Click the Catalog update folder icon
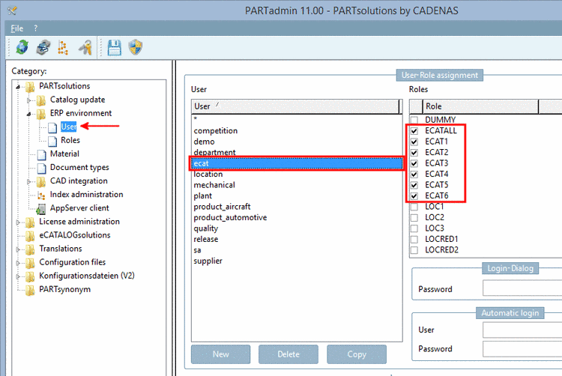562x376 pixels. [41, 100]
